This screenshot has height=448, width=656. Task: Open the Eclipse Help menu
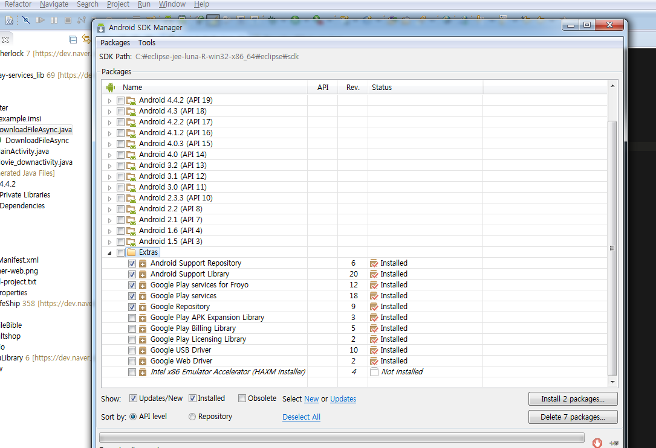(201, 4)
